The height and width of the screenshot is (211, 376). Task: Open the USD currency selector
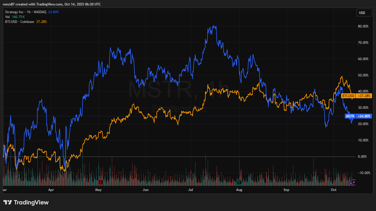(362, 13)
